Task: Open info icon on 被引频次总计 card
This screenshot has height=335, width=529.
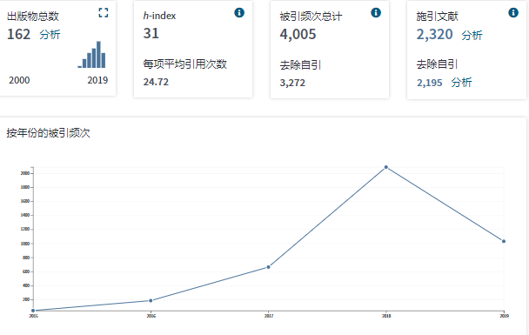Action: click(376, 13)
